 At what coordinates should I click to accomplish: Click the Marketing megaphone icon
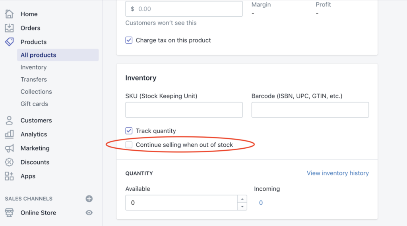coord(9,148)
